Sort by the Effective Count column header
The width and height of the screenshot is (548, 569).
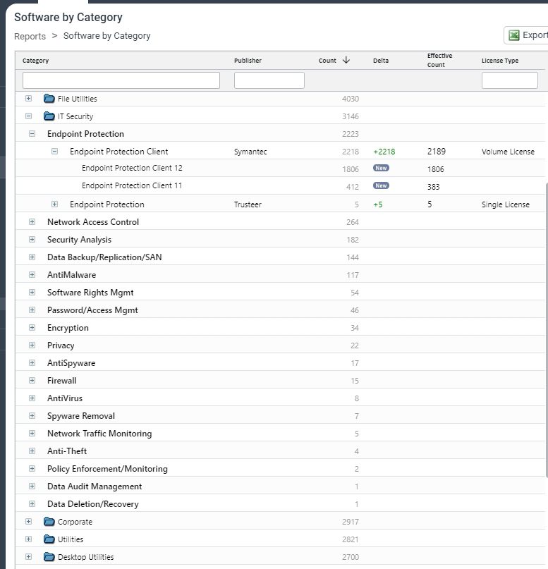439,60
